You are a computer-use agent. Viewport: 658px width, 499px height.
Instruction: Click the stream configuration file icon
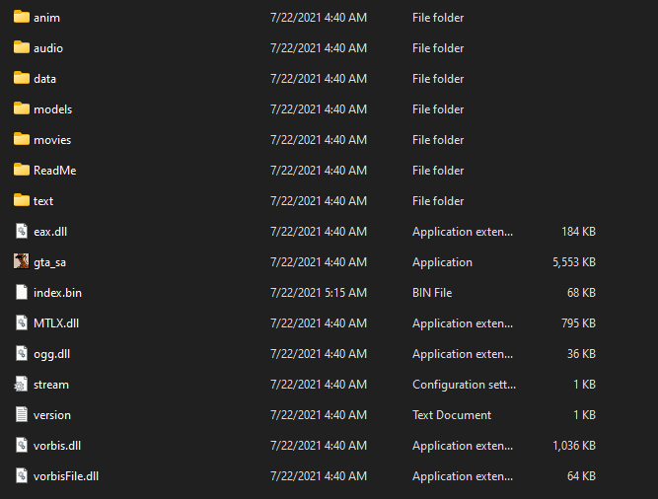click(x=21, y=384)
